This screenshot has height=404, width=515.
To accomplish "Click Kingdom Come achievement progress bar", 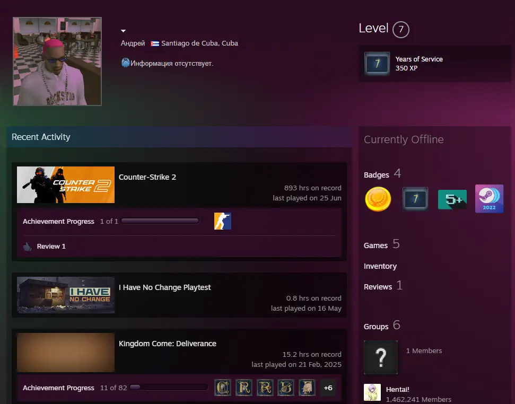I will 169,388.
